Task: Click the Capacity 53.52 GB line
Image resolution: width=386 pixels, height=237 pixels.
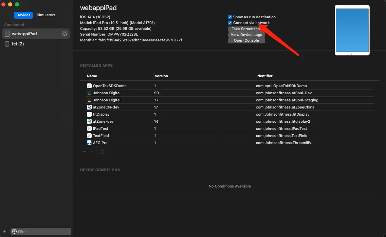Action: (115, 28)
